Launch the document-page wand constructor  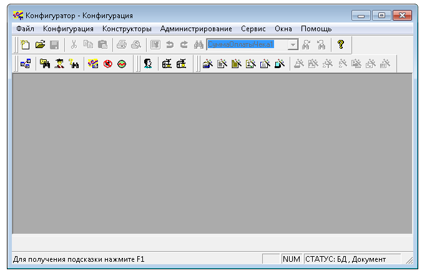(222, 64)
